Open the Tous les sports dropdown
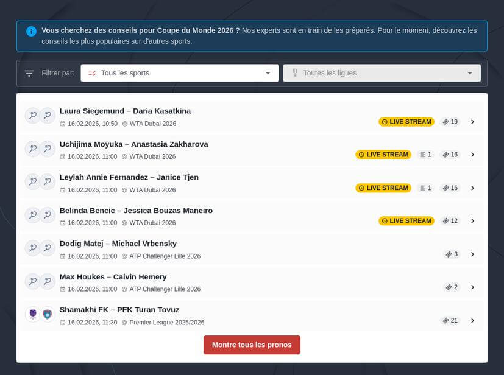Image resolution: width=504 pixels, height=375 pixels. click(x=179, y=73)
